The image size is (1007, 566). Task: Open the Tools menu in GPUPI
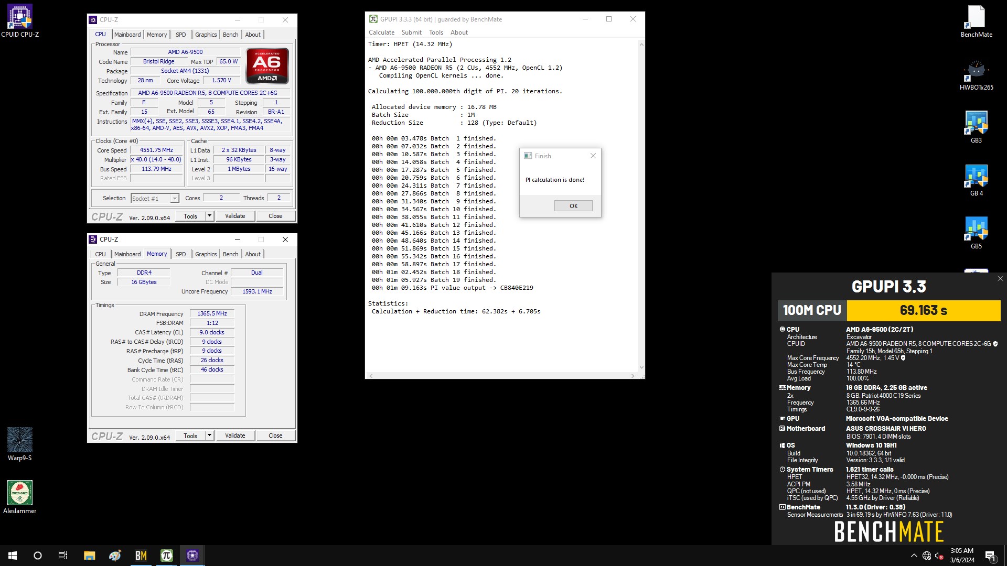click(436, 32)
